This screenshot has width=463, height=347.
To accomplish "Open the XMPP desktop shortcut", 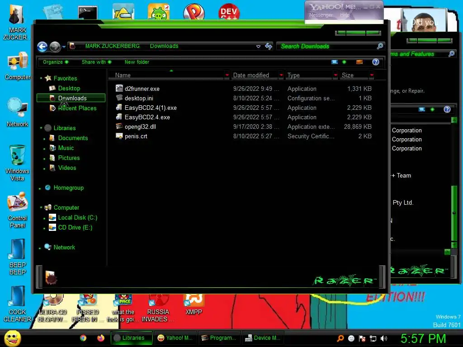I will click(194, 305).
